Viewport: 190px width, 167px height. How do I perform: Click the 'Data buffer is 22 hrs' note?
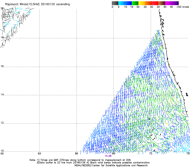[61, 163]
